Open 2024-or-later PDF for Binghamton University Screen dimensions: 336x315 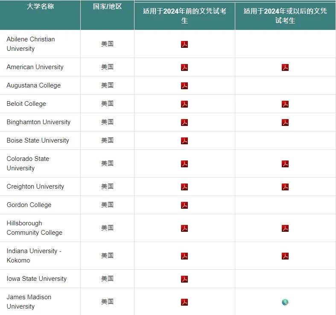[x=285, y=122]
